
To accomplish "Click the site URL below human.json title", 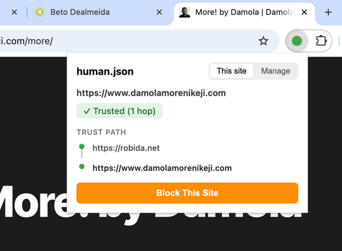I will coord(151,93).
